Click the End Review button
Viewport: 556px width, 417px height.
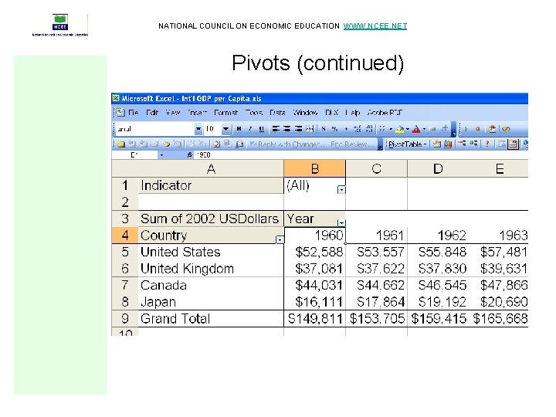click(x=353, y=144)
